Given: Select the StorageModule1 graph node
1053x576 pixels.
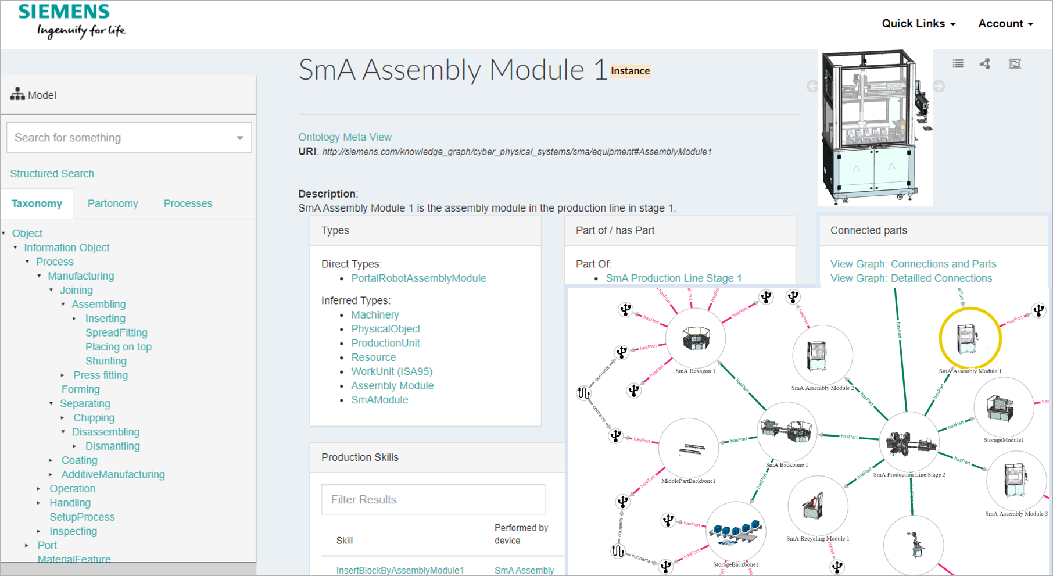Looking at the screenshot, I should coord(1004,407).
